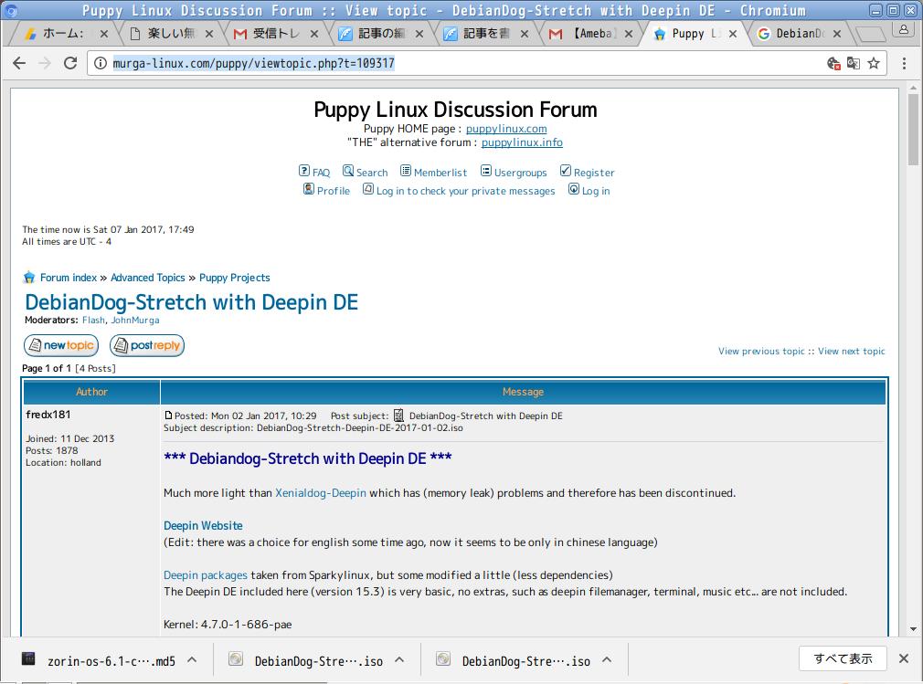The height and width of the screenshot is (684, 923).
Task: Click the Log in icon
Action: click(x=573, y=190)
